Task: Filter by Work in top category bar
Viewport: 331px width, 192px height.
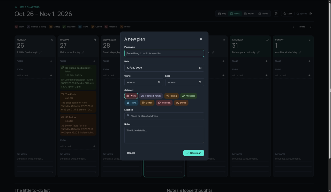Action: coord(19,27)
